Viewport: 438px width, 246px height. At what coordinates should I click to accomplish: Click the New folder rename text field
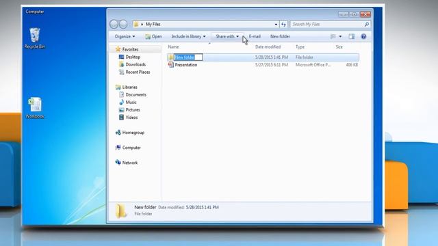[188, 57]
